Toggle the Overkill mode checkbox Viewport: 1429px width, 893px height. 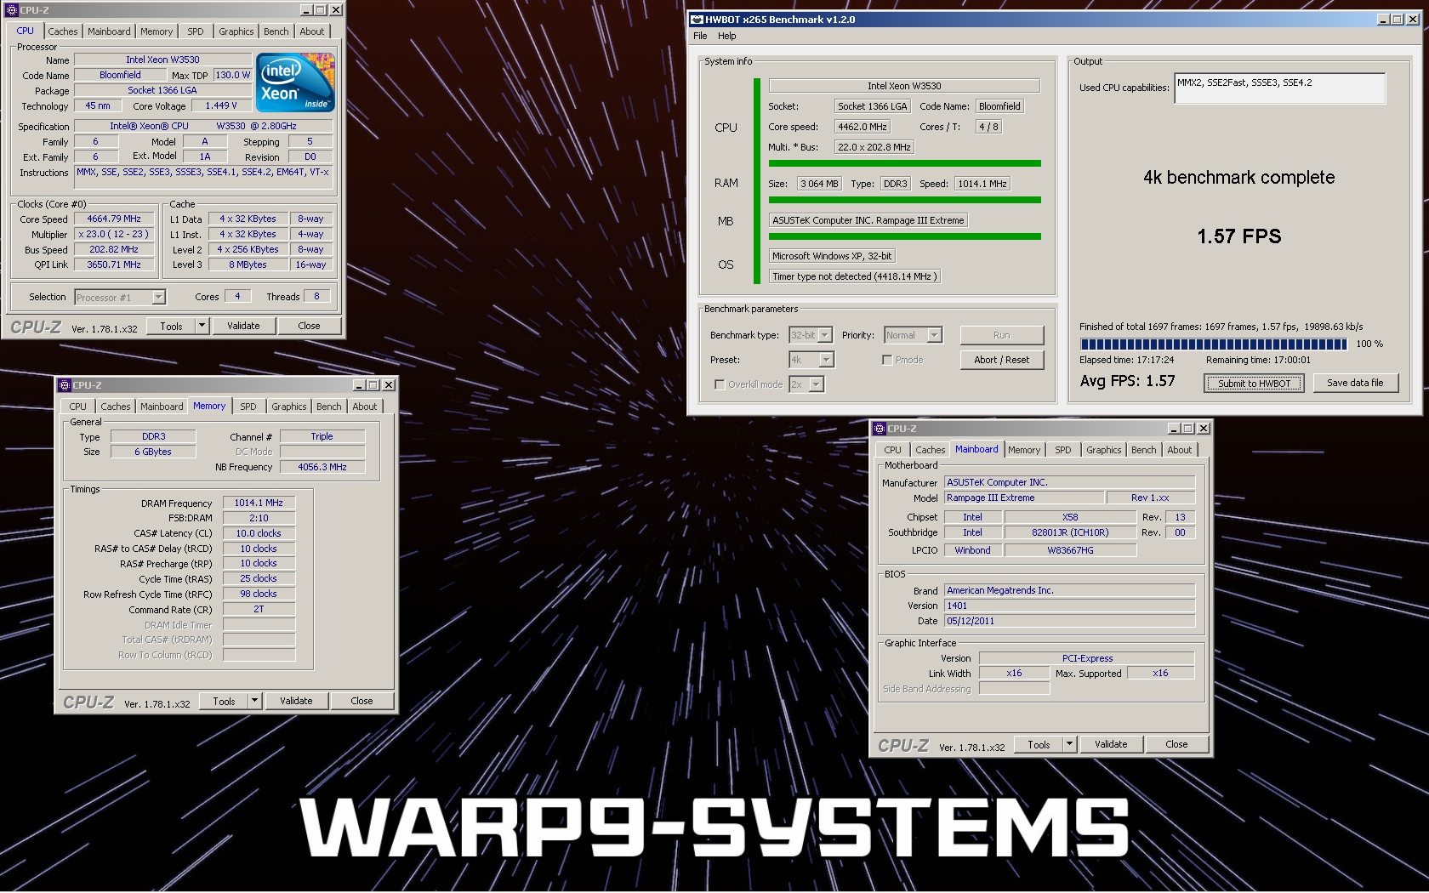(x=720, y=384)
